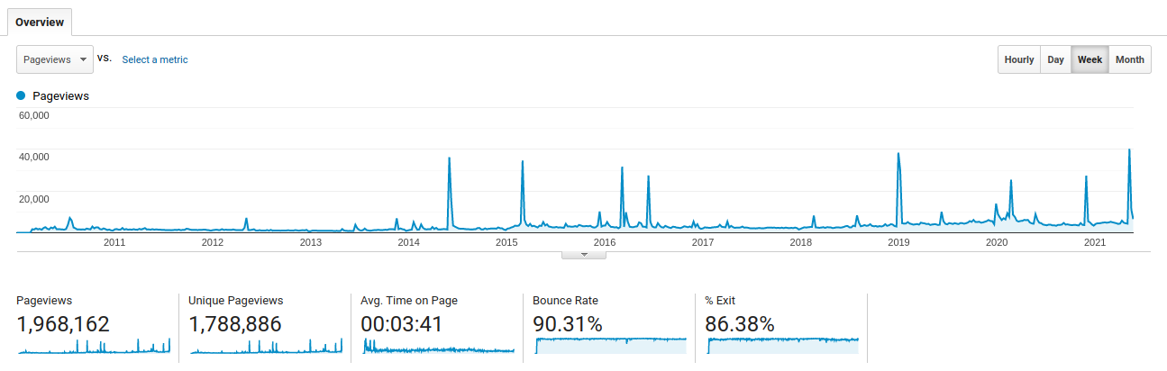This screenshot has width=1167, height=371.
Task: Click the 2021 highest pageview peak
Action: [1129, 149]
